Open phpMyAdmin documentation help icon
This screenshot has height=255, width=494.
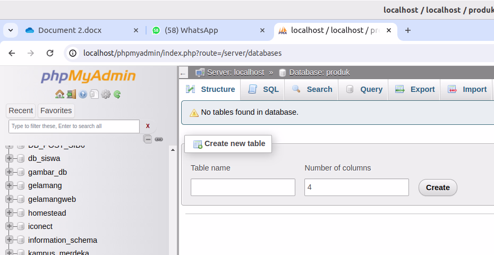click(x=83, y=94)
